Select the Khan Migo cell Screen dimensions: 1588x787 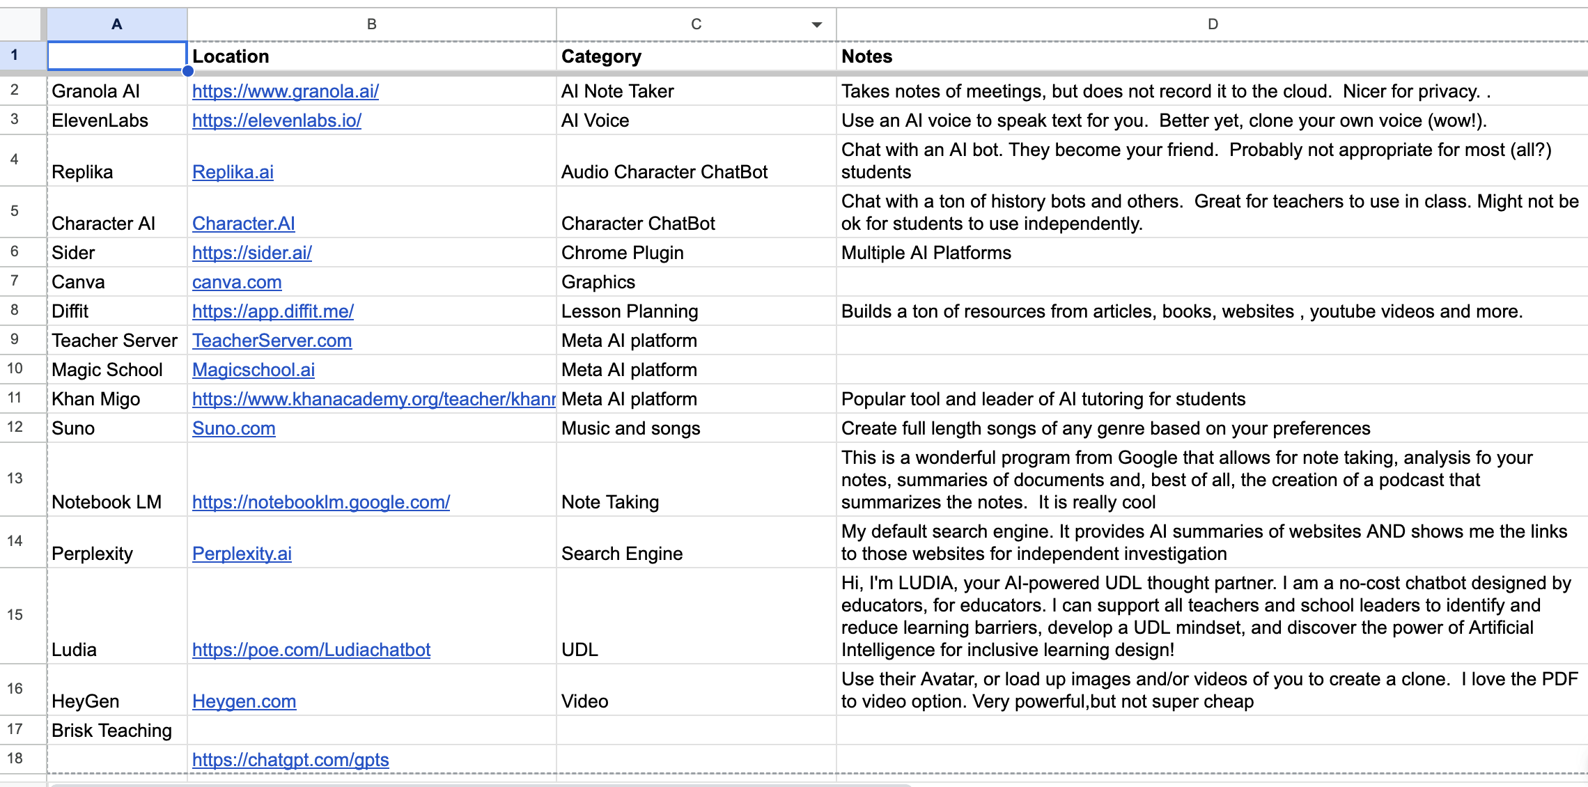tap(117, 399)
